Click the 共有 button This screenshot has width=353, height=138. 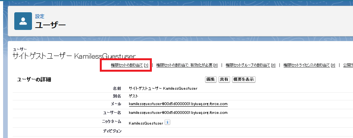[224, 79]
